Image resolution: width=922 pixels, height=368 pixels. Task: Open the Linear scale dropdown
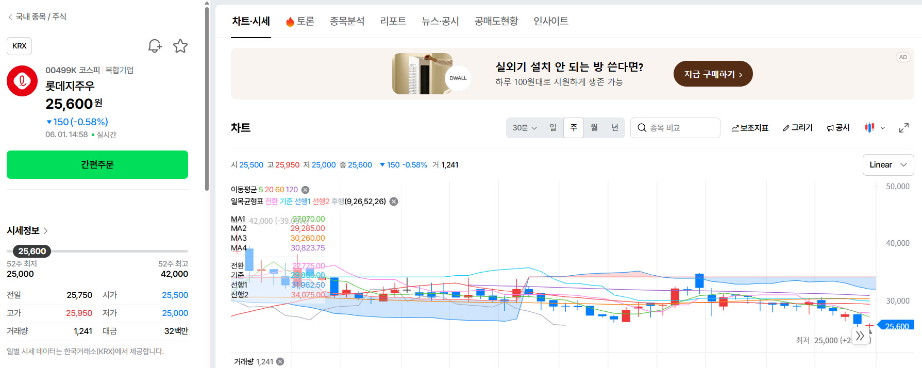coord(888,165)
